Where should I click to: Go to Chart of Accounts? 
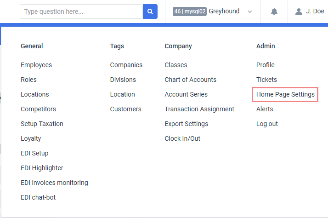pos(190,80)
